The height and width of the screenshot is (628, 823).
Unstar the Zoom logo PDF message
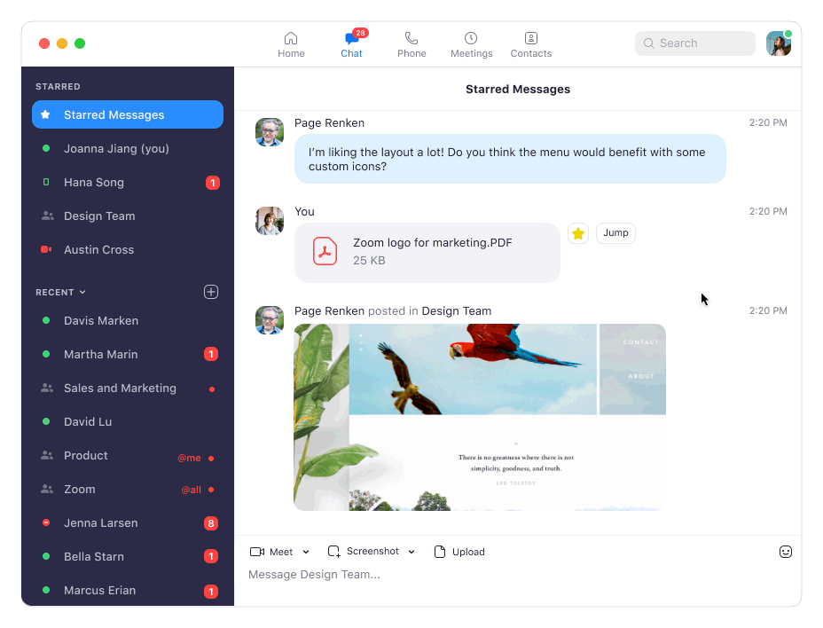pos(578,232)
